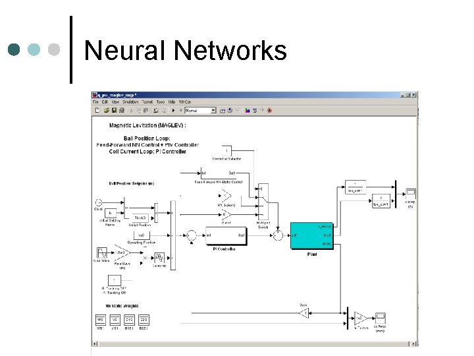Select the PI Controller subsystem block
The height and width of the screenshot is (356, 474).
coord(226,235)
